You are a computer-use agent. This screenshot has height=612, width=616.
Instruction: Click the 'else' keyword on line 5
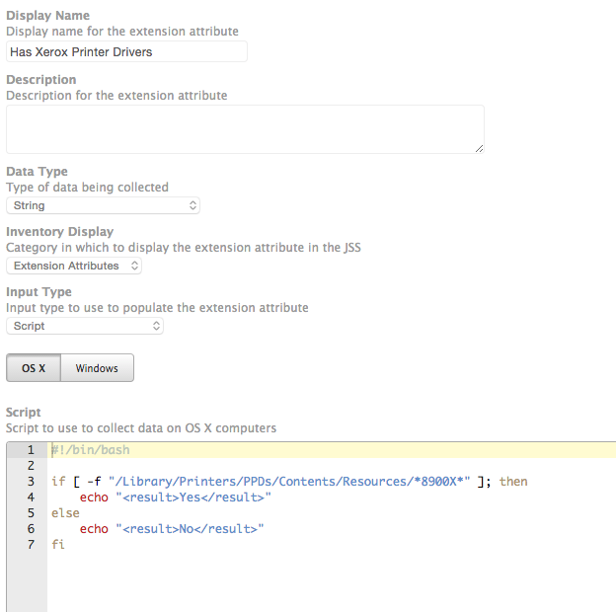pos(65,513)
